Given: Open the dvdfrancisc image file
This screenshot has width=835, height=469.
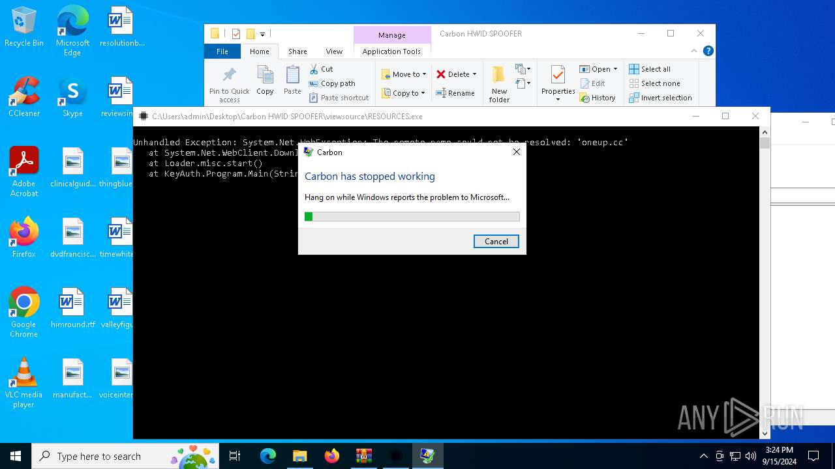Looking at the screenshot, I should pyautogui.click(x=72, y=238).
